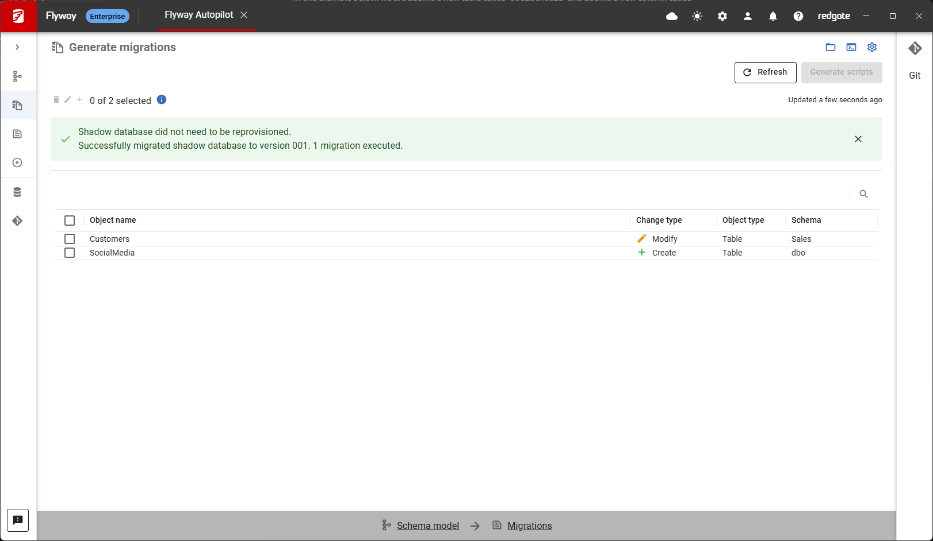Click the add plus icon above the table

coord(79,99)
